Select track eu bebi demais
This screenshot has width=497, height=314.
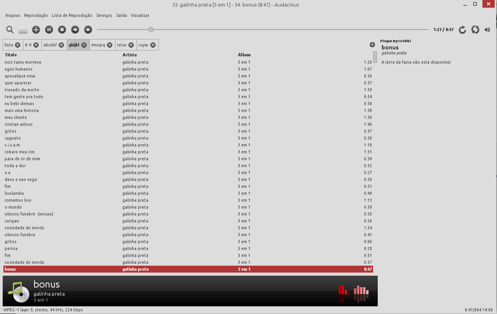point(188,104)
